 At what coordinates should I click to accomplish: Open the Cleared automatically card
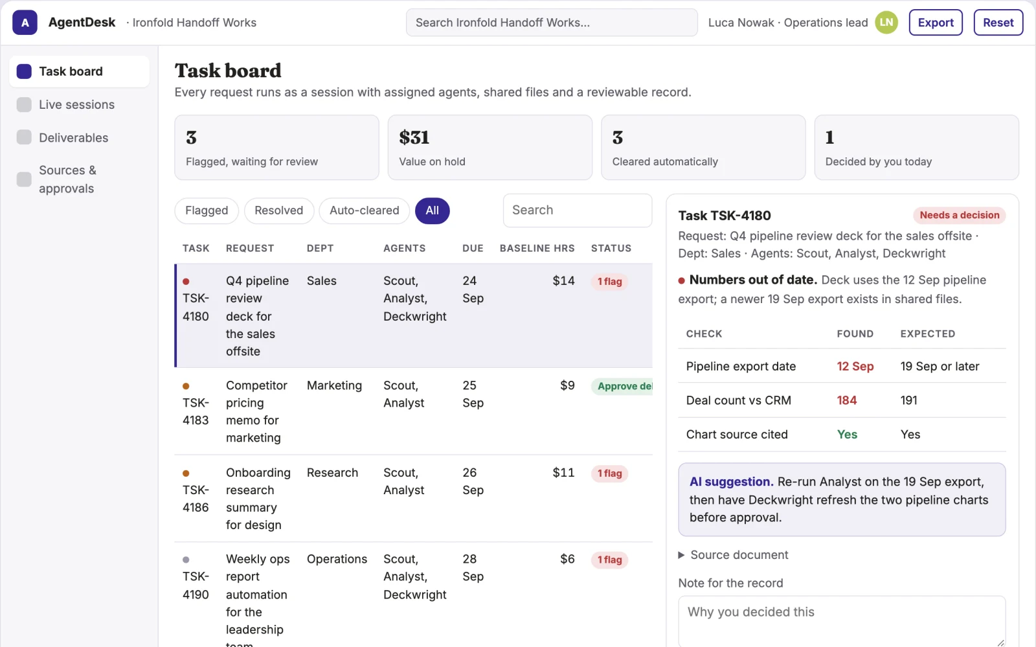(x=703, y=148)
